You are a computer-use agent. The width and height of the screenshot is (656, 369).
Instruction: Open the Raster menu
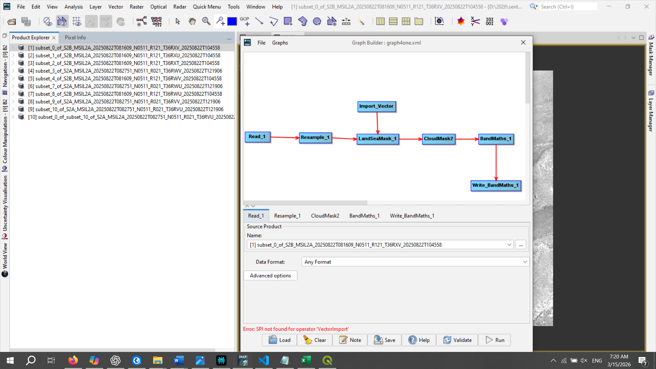[136, 6]
